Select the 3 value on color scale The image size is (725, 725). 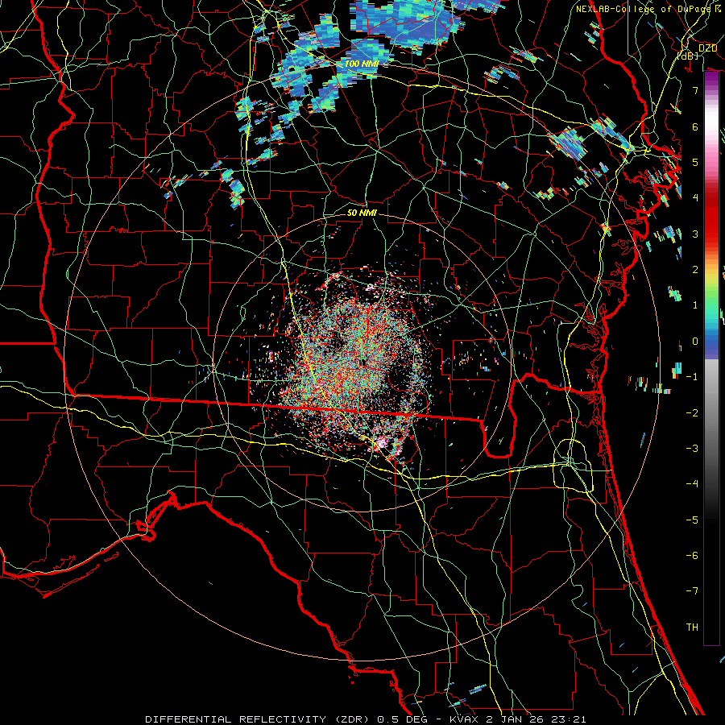tap(695, 234)
